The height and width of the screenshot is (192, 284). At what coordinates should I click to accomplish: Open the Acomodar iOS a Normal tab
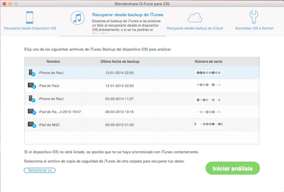point(254,28)
